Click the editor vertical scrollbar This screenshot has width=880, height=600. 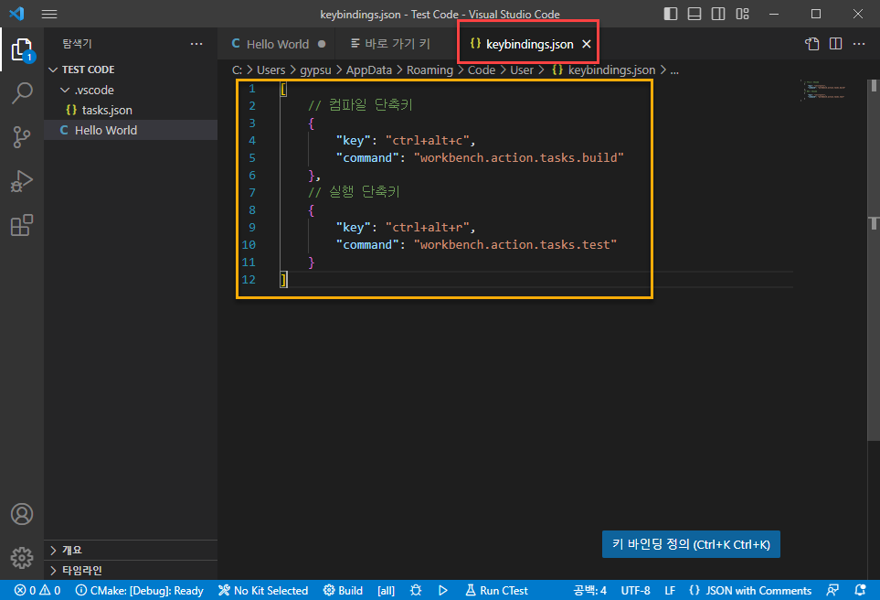874,259
